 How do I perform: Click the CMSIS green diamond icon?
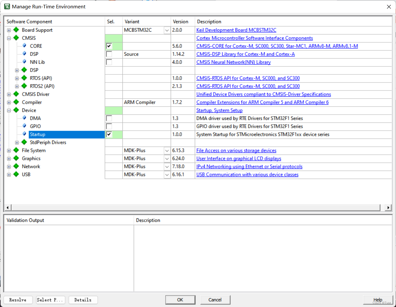point(16,38)
